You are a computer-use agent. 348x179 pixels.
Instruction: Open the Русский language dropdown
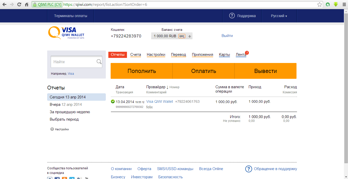(x=279, y=16)
